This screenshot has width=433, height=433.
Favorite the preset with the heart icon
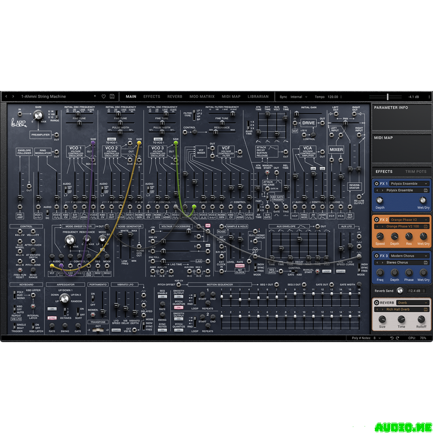(x=103, y=97)
